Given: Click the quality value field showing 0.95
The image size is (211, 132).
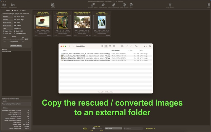Looking at the screenshot, I should pyautogui.click(x=27, y=39).
